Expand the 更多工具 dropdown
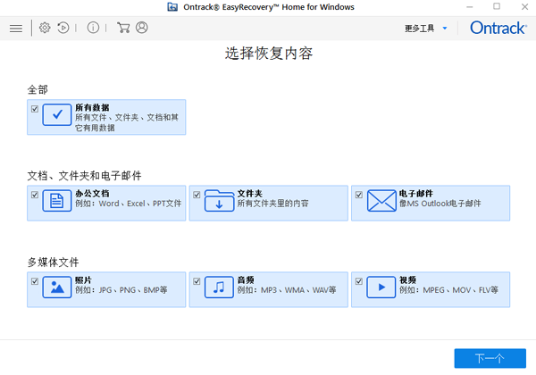The width and height of the screenshot is (536, 375). tap(425, 29)
